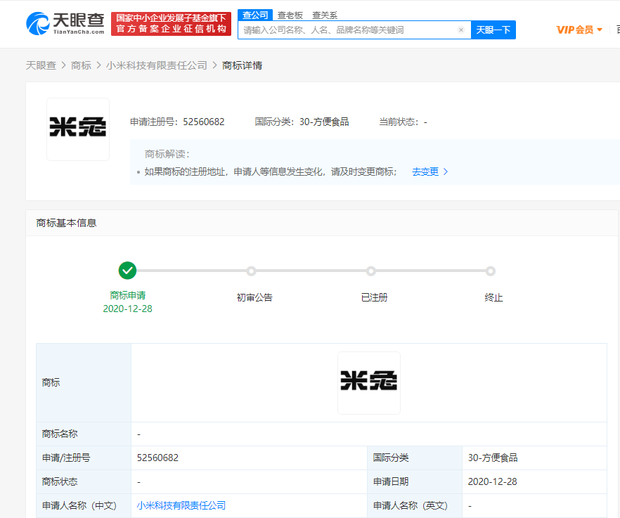Open applicant 小米科技有限责任公司 link in table
This screenshot has height=518, width=620.
tap(181, 505)
